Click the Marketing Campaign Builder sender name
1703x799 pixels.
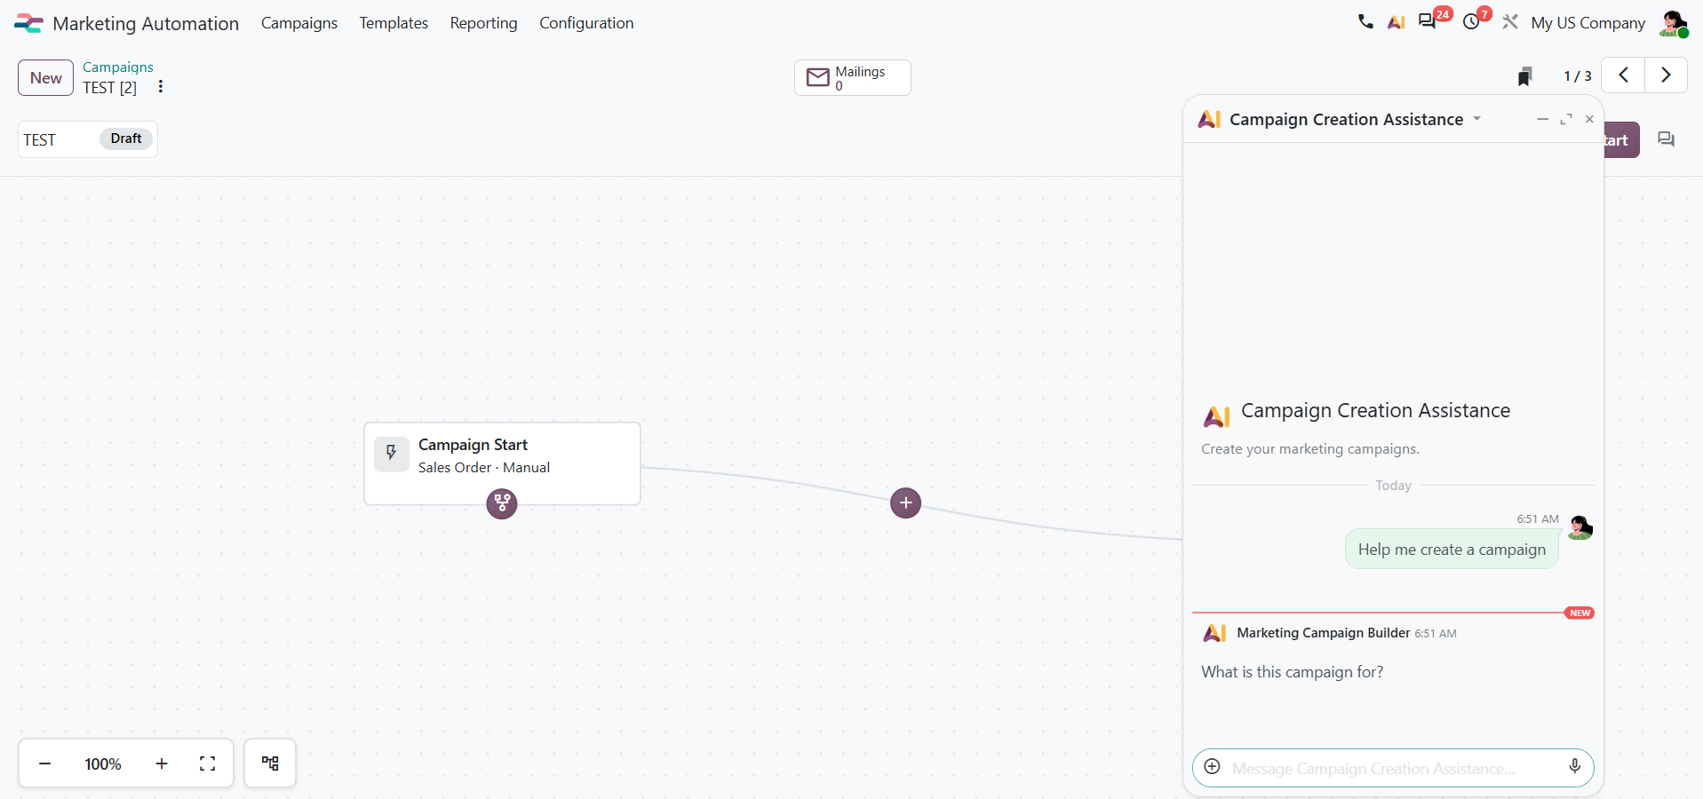click(x=1324, y=633)
